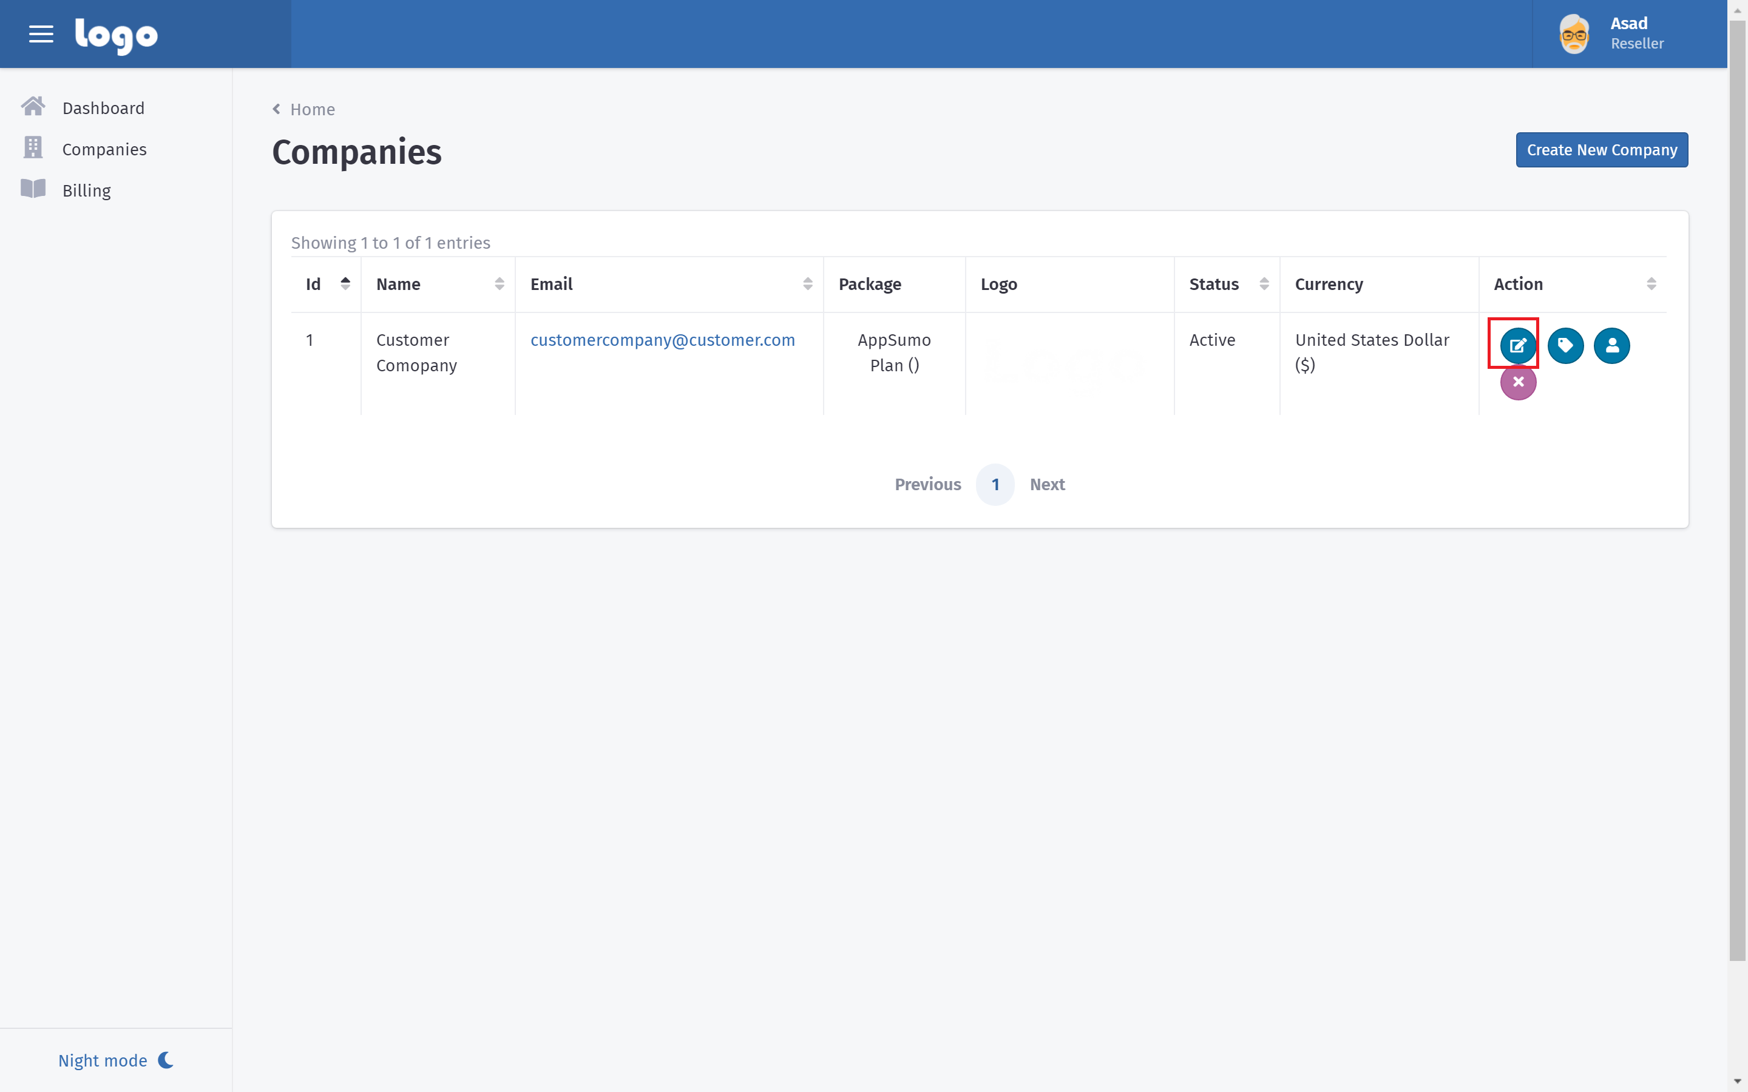Toggle Night mode
This screenshot has width=1748, height=1092.
tap(115, 1059)
